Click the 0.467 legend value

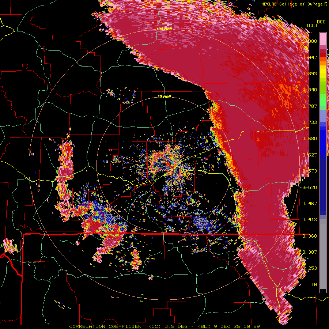(x=310, y=204)
